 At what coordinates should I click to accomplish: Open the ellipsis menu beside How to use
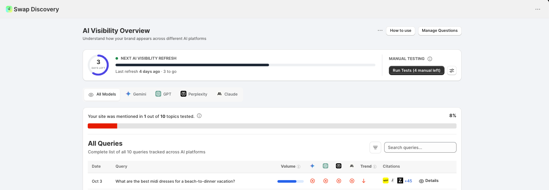point(380,30)
